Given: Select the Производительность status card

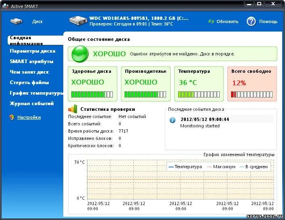Looking at the screenshot, I should [x=146, y=84].
